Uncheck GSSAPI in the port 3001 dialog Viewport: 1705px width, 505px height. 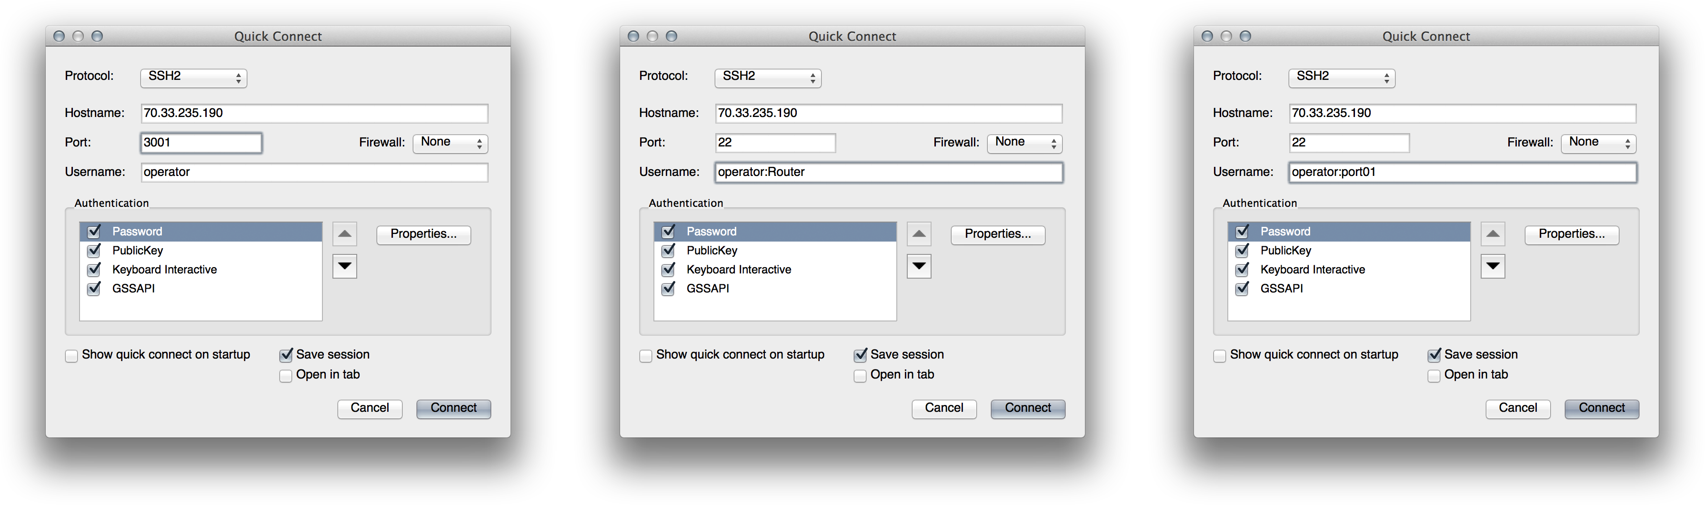click(94, 288)
